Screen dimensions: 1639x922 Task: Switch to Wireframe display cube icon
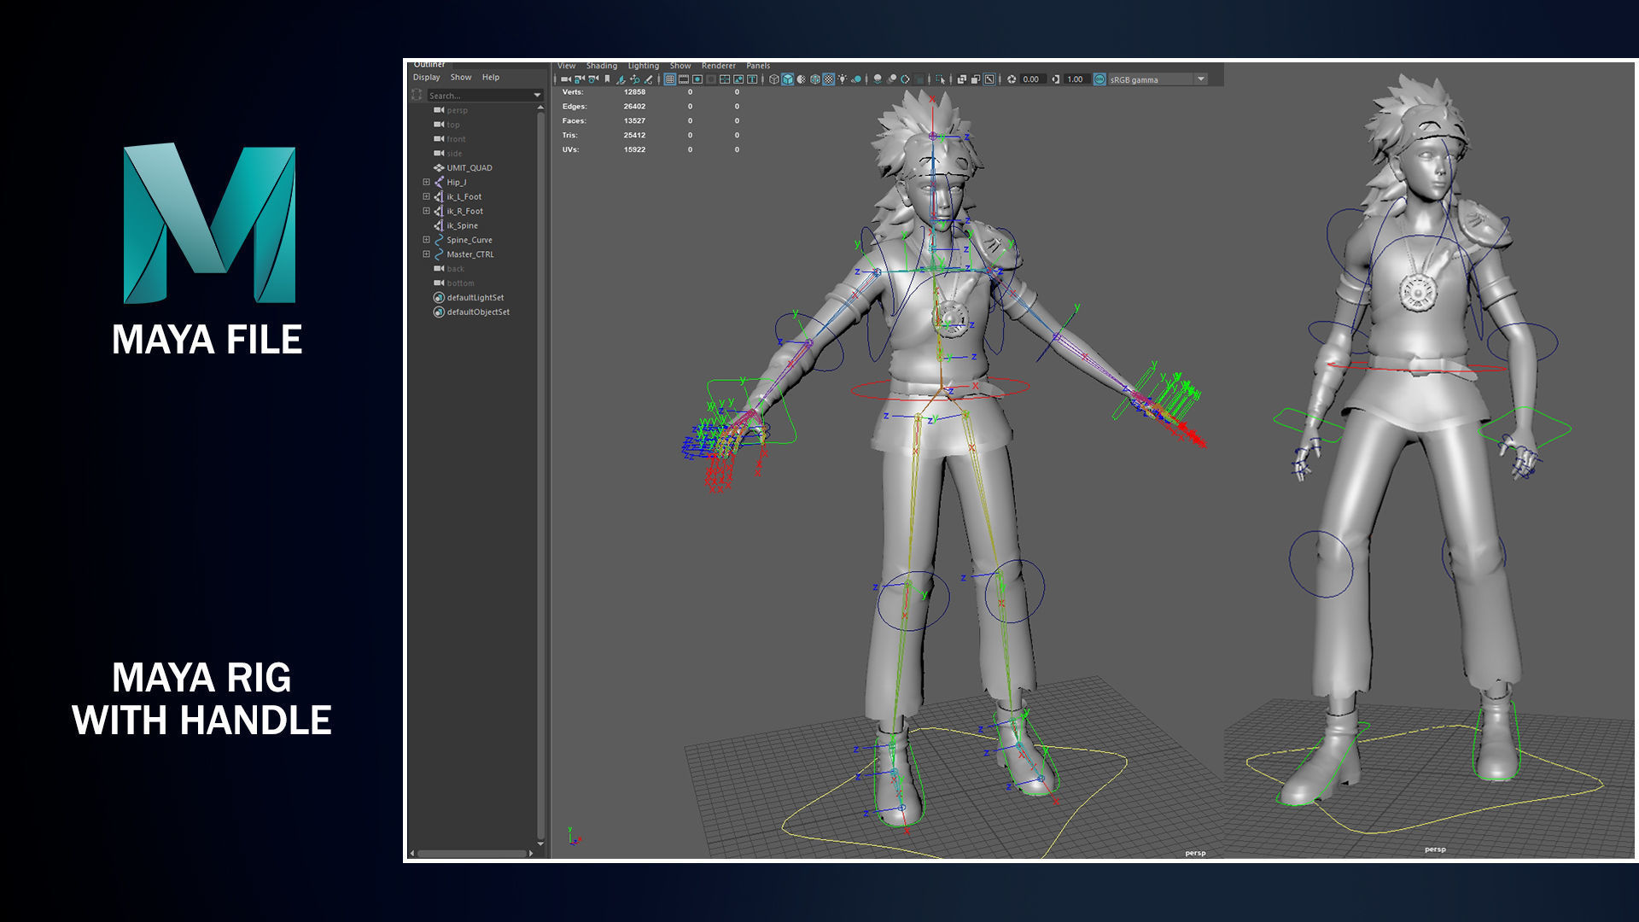(773, 79)
